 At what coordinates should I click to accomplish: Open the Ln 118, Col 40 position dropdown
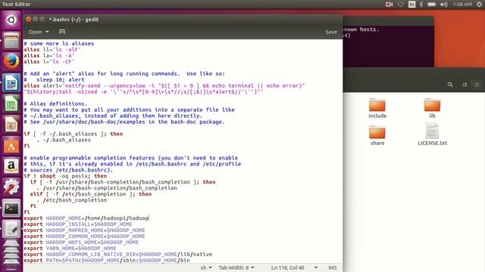click(295, 267)
